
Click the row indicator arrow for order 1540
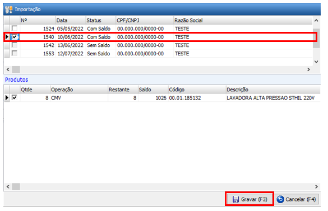click(x=7, y=37)
